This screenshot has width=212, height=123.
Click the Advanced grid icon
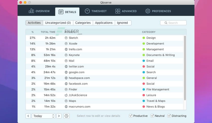point(118,11)
